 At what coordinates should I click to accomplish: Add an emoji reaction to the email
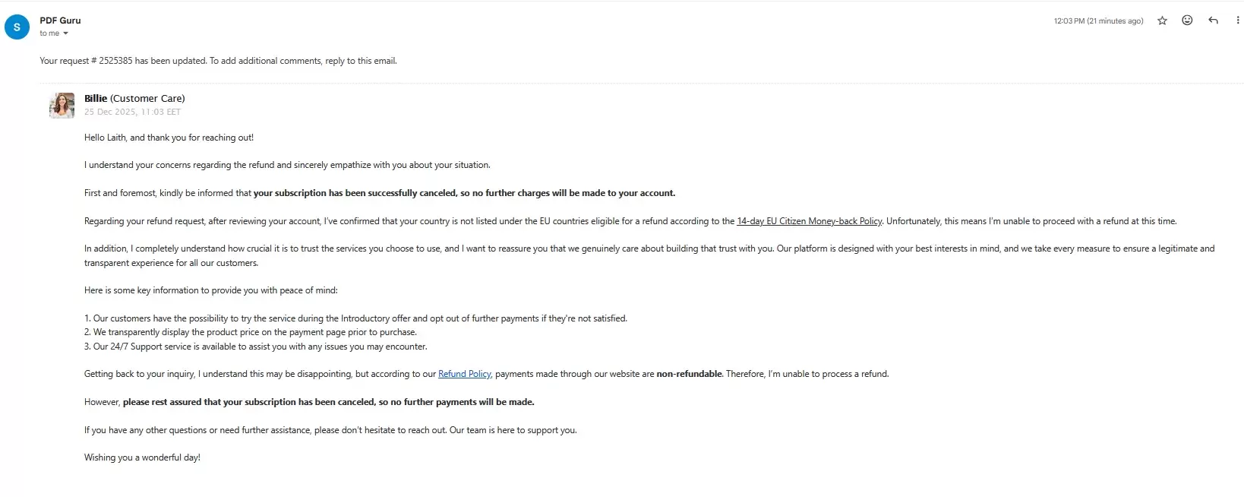1187,21
